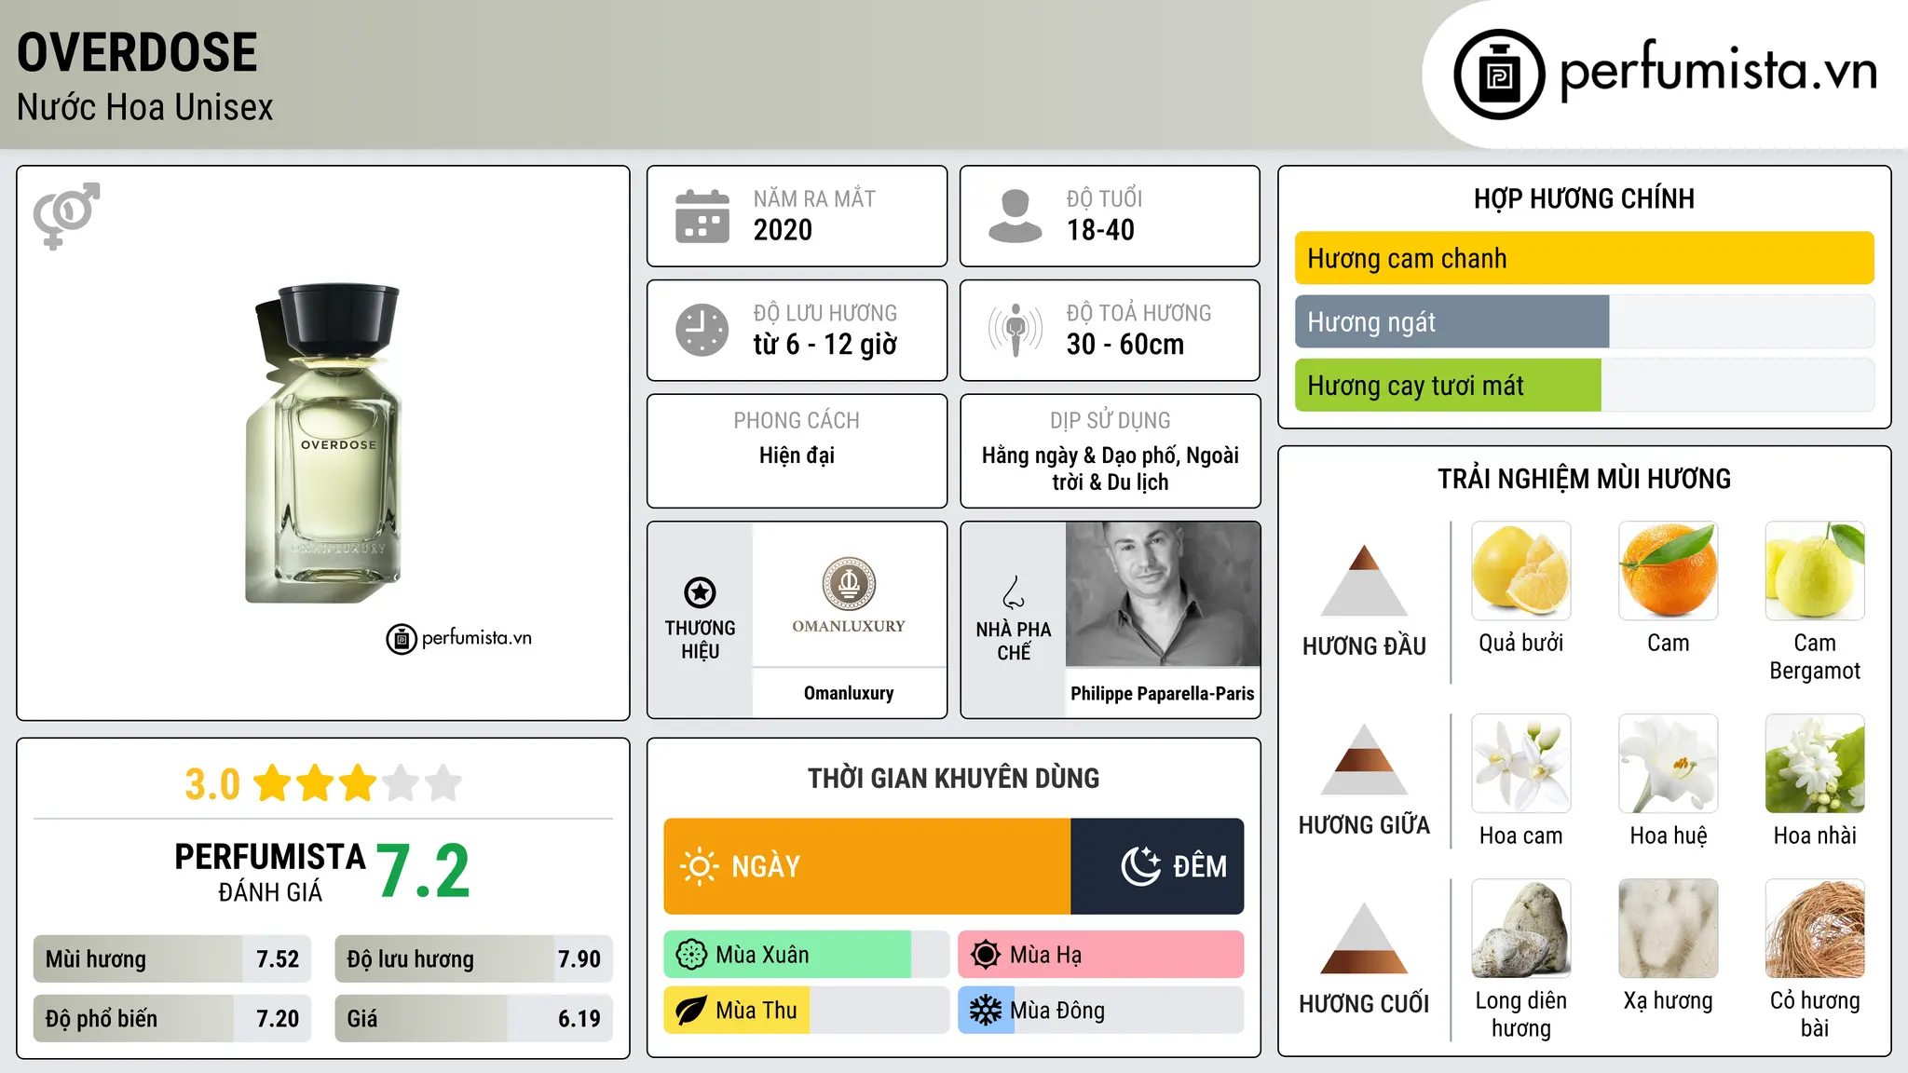Click the Độ lưu hương 7.90 score bar
This screenshot has height=1073, width=1908.
(473, 958)
